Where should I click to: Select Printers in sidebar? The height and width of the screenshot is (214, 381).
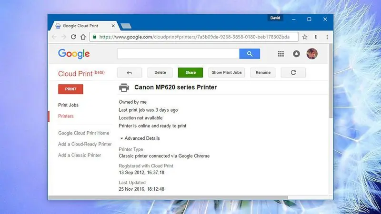(66, 116)
